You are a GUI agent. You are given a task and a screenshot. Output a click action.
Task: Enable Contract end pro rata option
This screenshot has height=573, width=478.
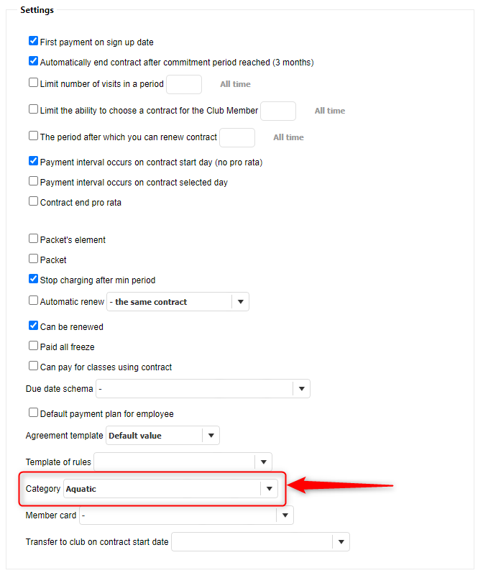pyautogui.click(x=33, y=201)
